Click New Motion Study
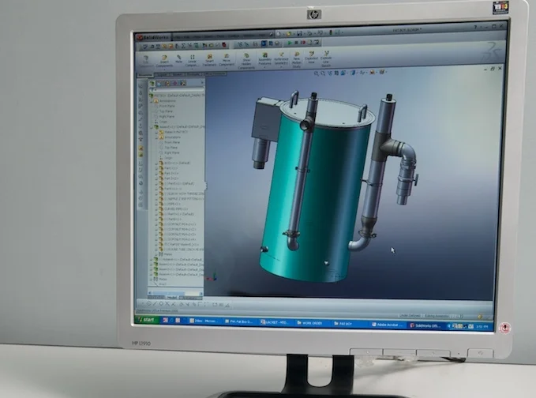536x398 pixels. (296, 60)
